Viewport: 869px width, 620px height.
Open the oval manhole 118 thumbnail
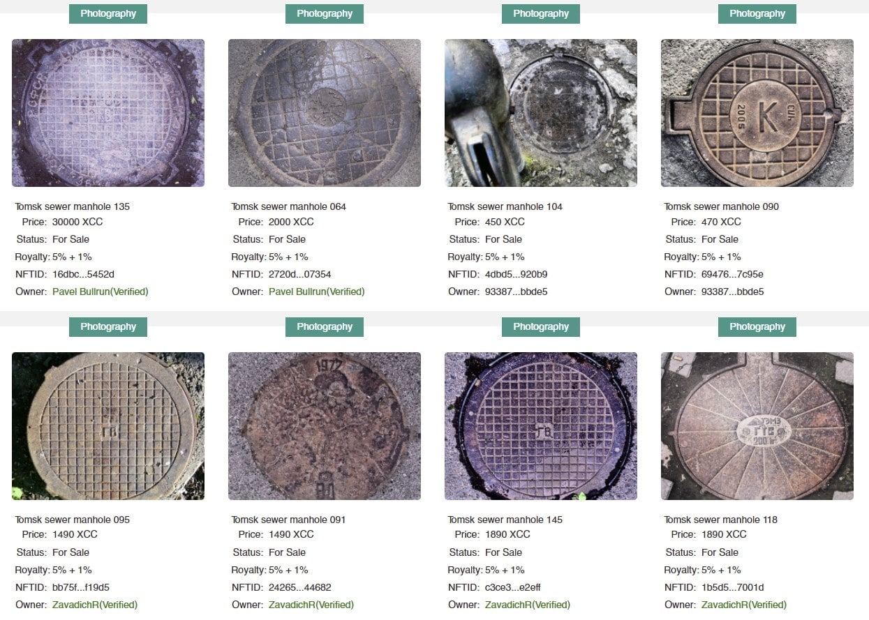point(757,426)
